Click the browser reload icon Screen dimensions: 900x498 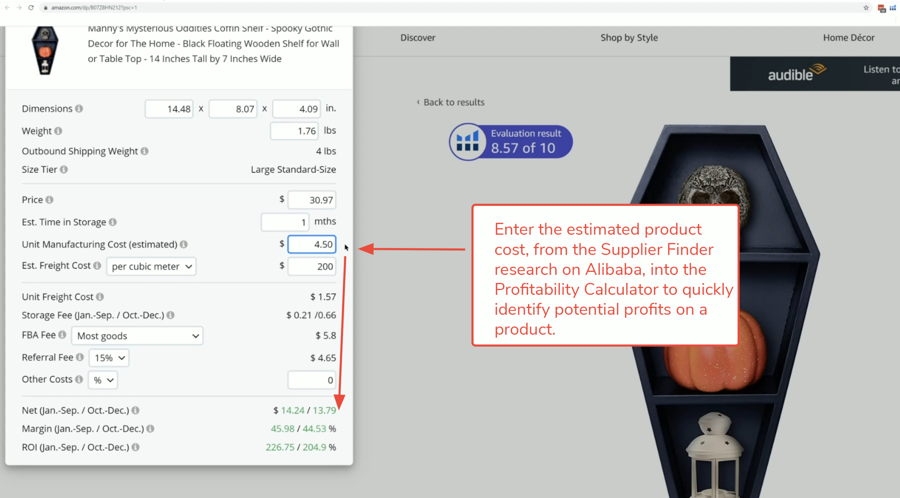(x=31, y=7)
